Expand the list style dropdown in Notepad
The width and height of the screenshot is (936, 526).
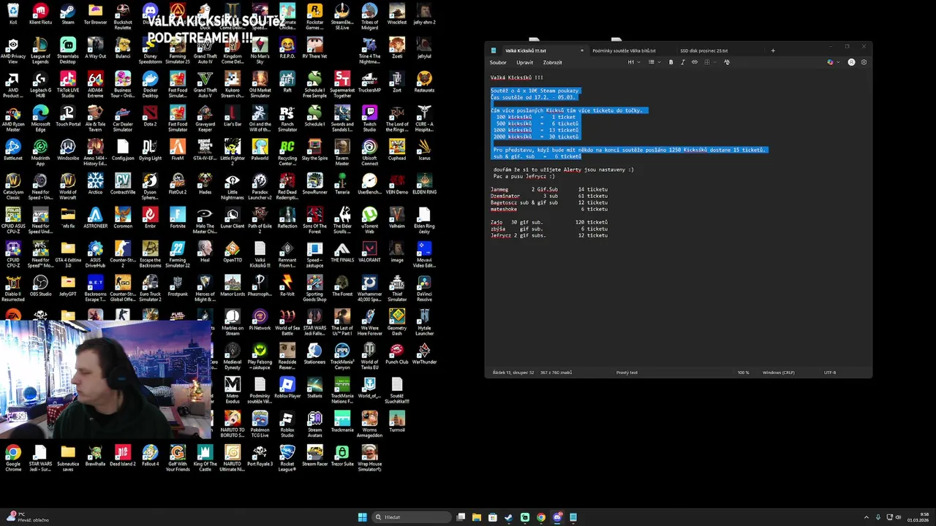pos(653,62)
